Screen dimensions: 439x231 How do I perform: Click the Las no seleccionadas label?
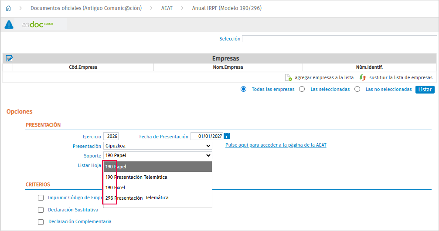(x=388, y=89)
